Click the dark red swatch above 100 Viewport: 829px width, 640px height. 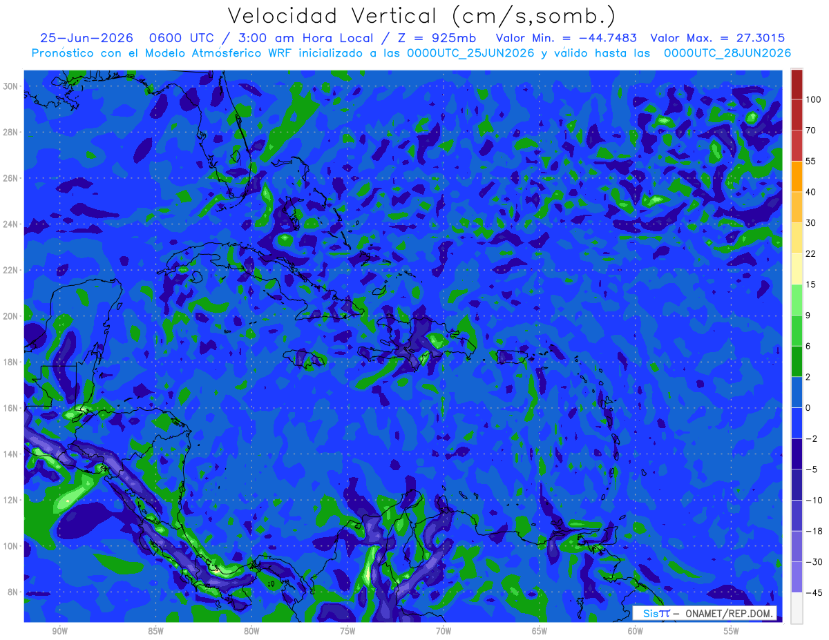[x=797, y=84]
